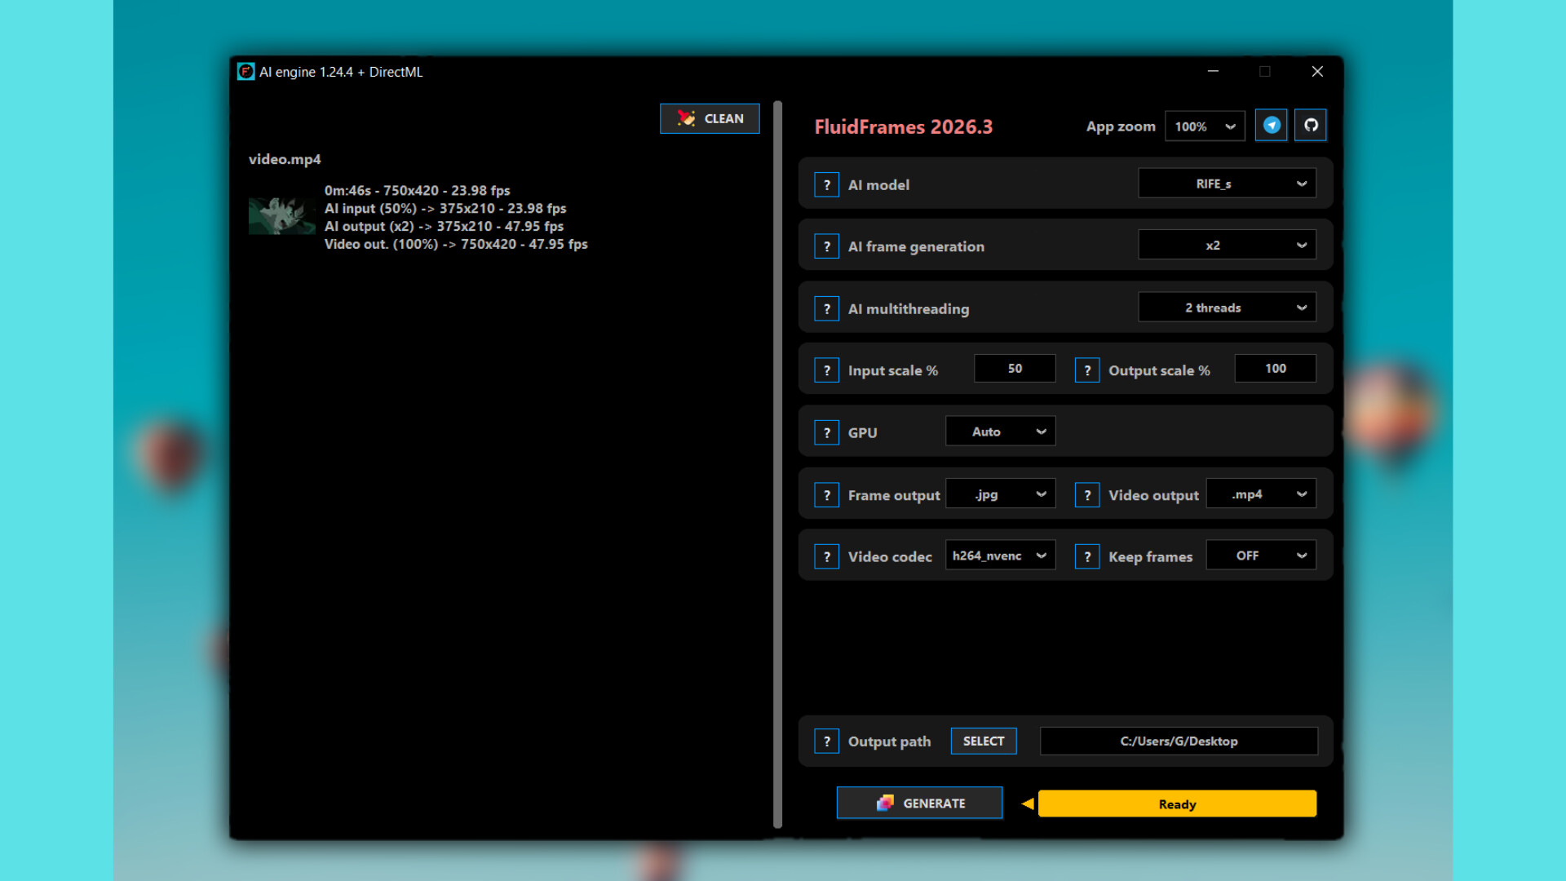Click the AI model help icon
This screenshot has height=881, width=1566.
tap(826, 184)
